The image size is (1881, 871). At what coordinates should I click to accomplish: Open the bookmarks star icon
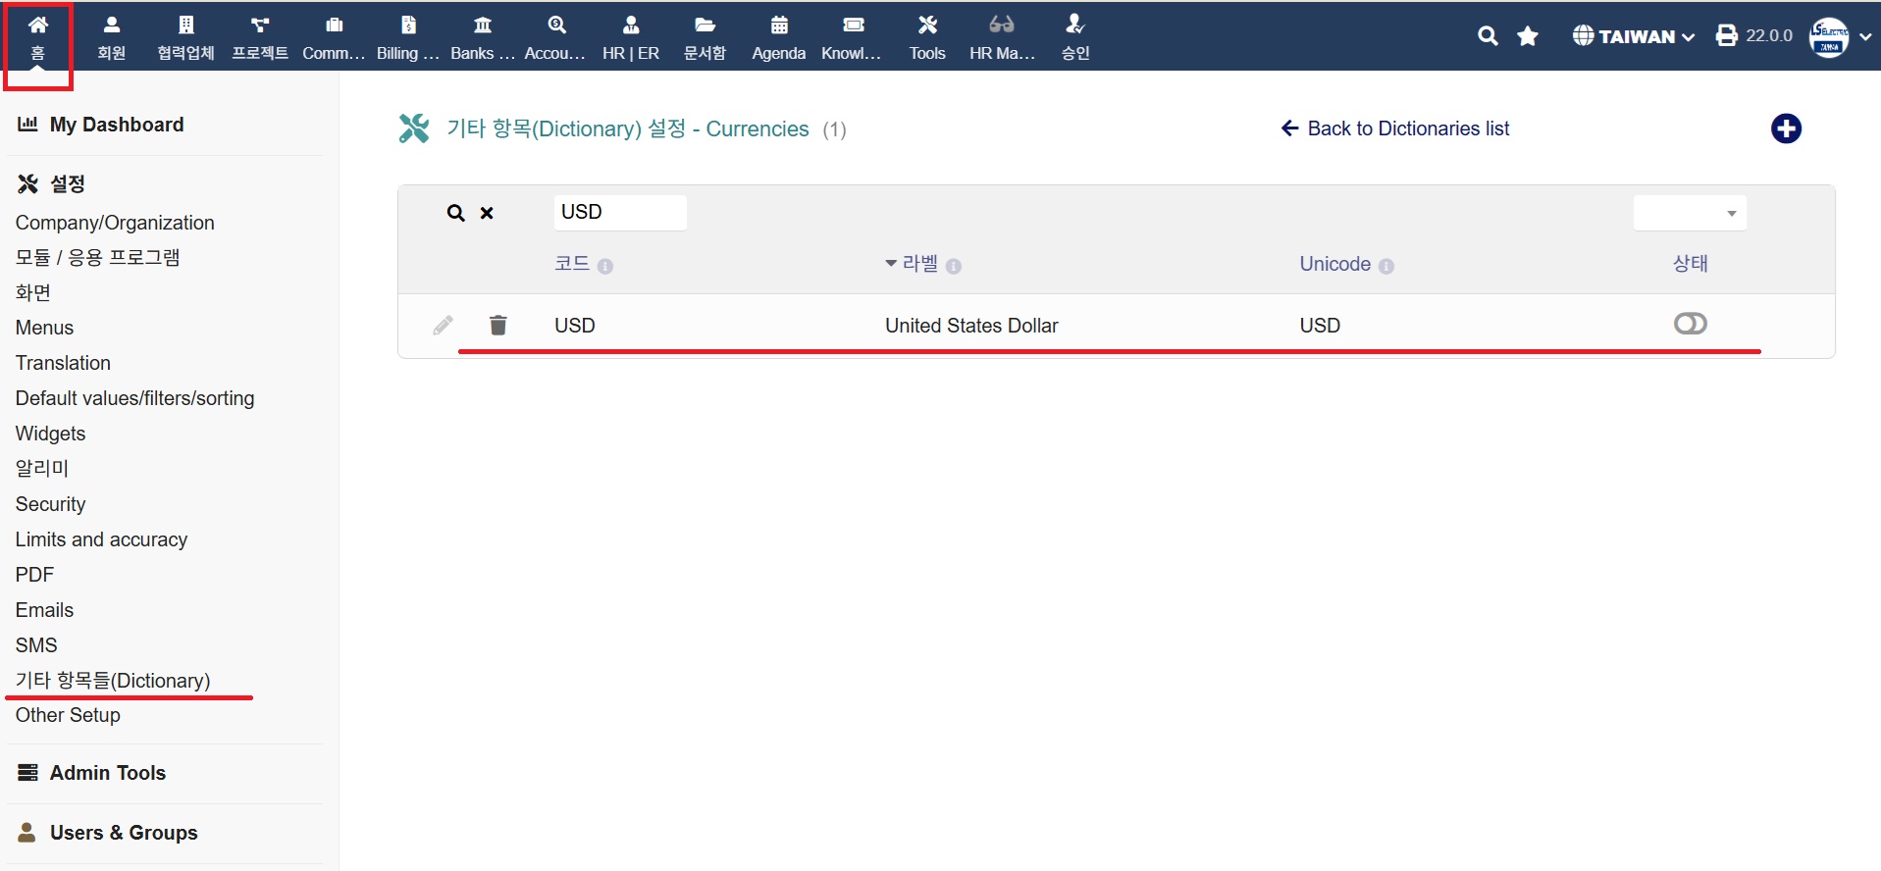point(1527,36)
